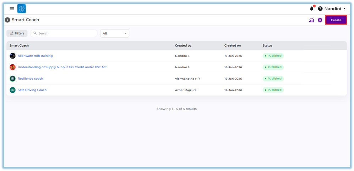The height and width of the screenshot is (171, 354).
Task: Click the Safe Driving Coach SD avatar
Action: click(12, 90)
